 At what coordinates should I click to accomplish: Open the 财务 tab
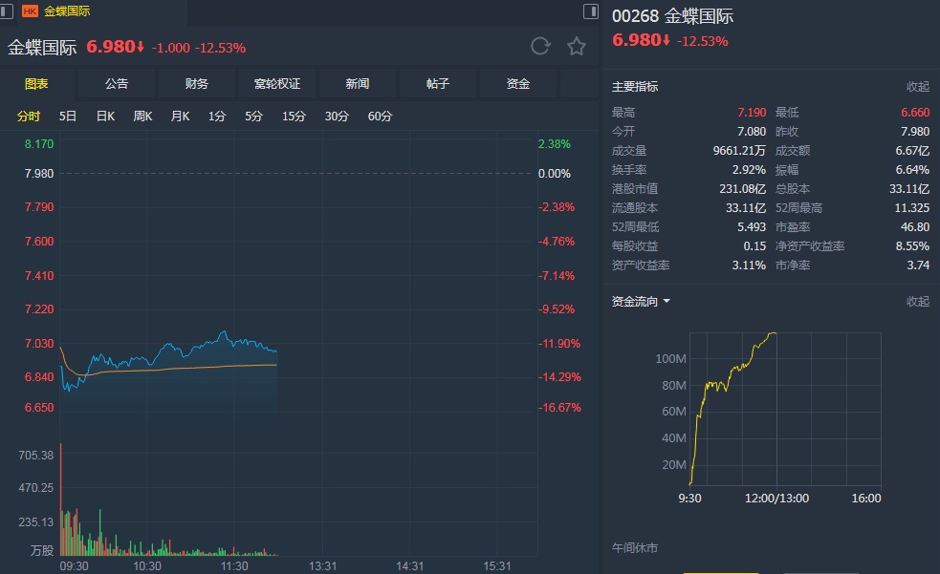[197, 84]
